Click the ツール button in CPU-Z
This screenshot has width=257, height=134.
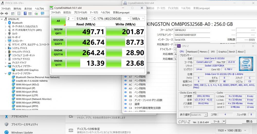pyautogui.click(x=216, y=121)
